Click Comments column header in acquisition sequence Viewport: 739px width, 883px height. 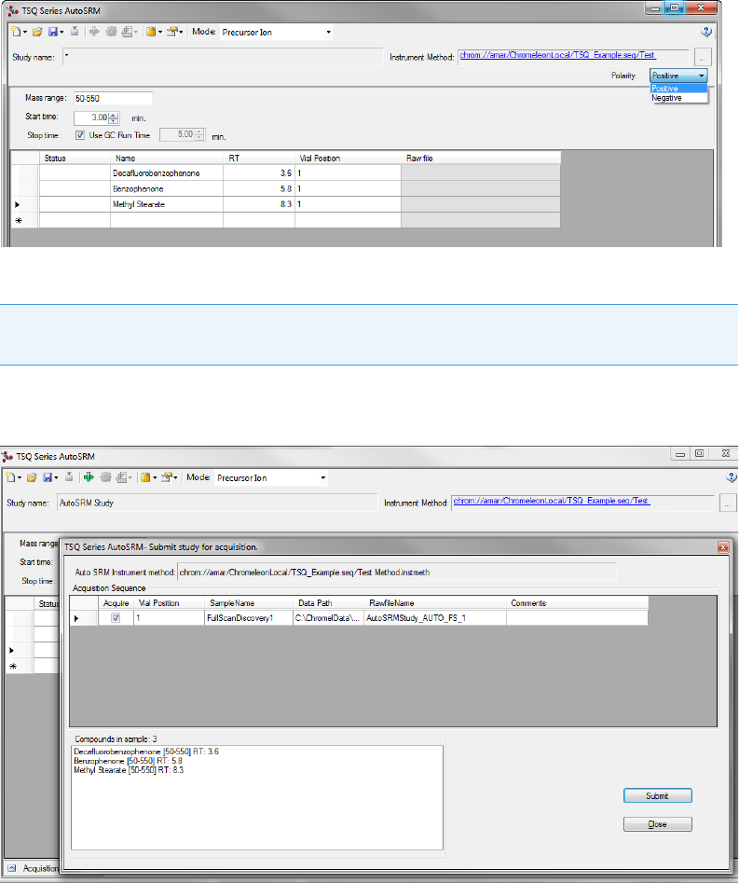click(577, 603)
